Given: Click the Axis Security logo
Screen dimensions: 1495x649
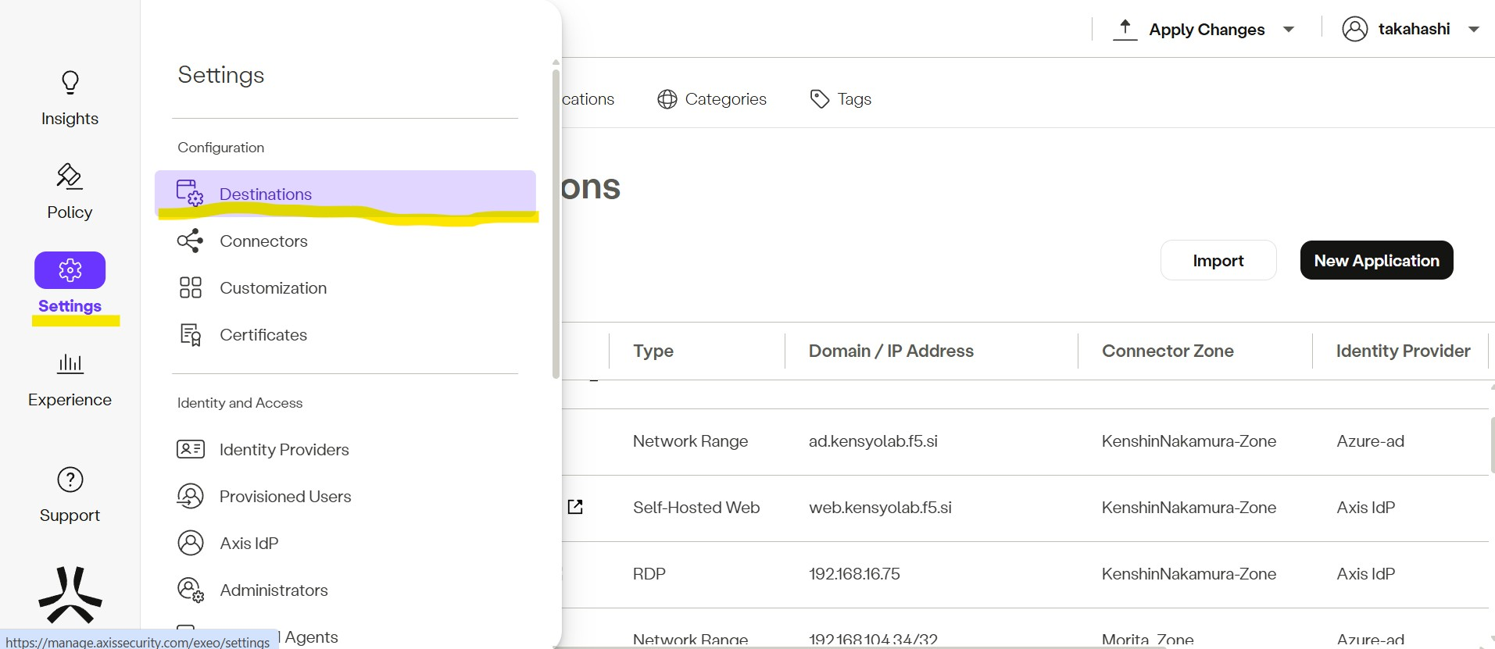Looking at the screenshot, I should (x=70, y=595).
